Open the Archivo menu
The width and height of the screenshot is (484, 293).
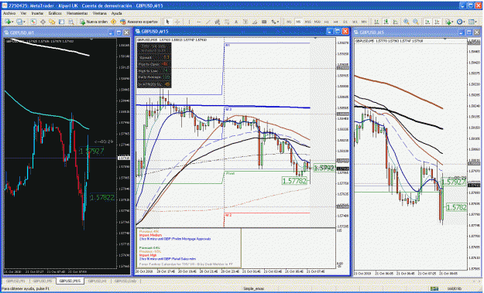click(x=9, y=14)
